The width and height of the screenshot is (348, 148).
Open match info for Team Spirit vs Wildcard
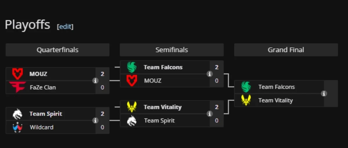pyautogui.click(x=95, y=121)
